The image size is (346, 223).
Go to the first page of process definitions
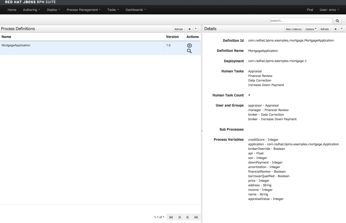[171, 217]
